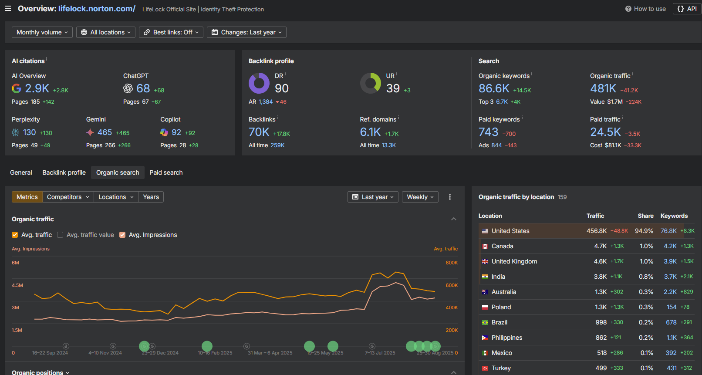Click the ChatGPT logo icon

pos(128,88)
